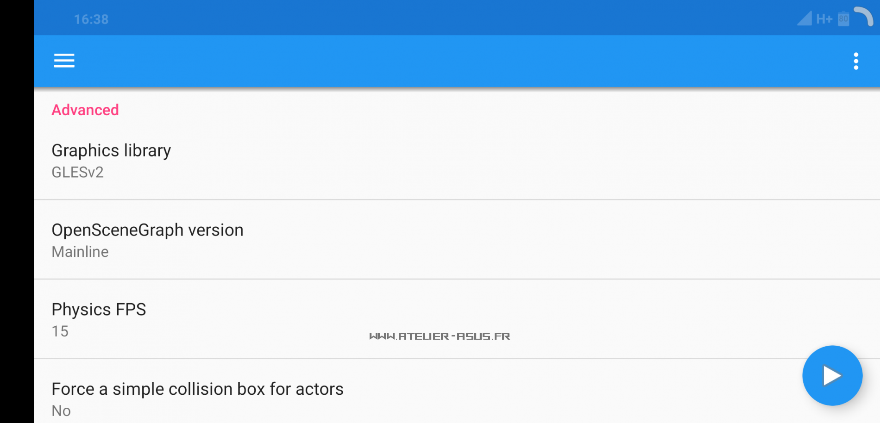The width and height of the screenshot is (880, 423).
Task: Tap the blue play launch button
Action: [x=832, y=375]
